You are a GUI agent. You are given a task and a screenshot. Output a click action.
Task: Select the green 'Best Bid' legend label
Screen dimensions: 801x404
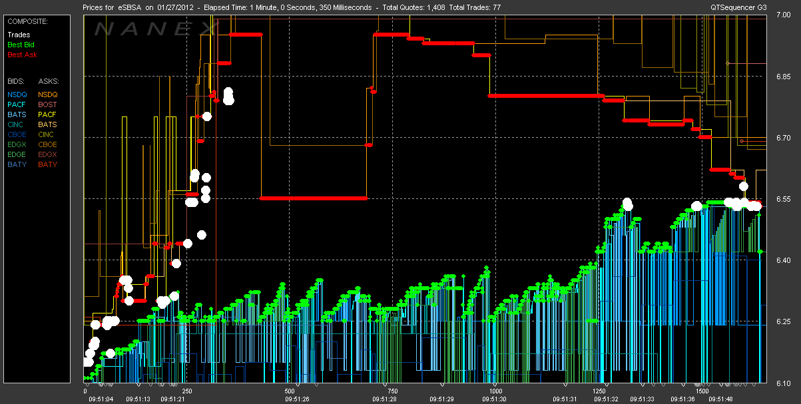21,44
